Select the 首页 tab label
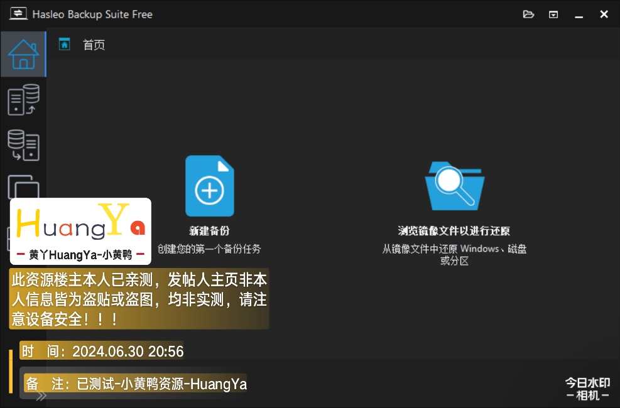The image size is (620, 408). (x=94, y=45)
